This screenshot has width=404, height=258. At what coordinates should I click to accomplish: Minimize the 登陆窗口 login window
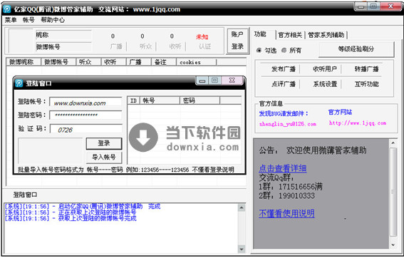click(202, 81)
